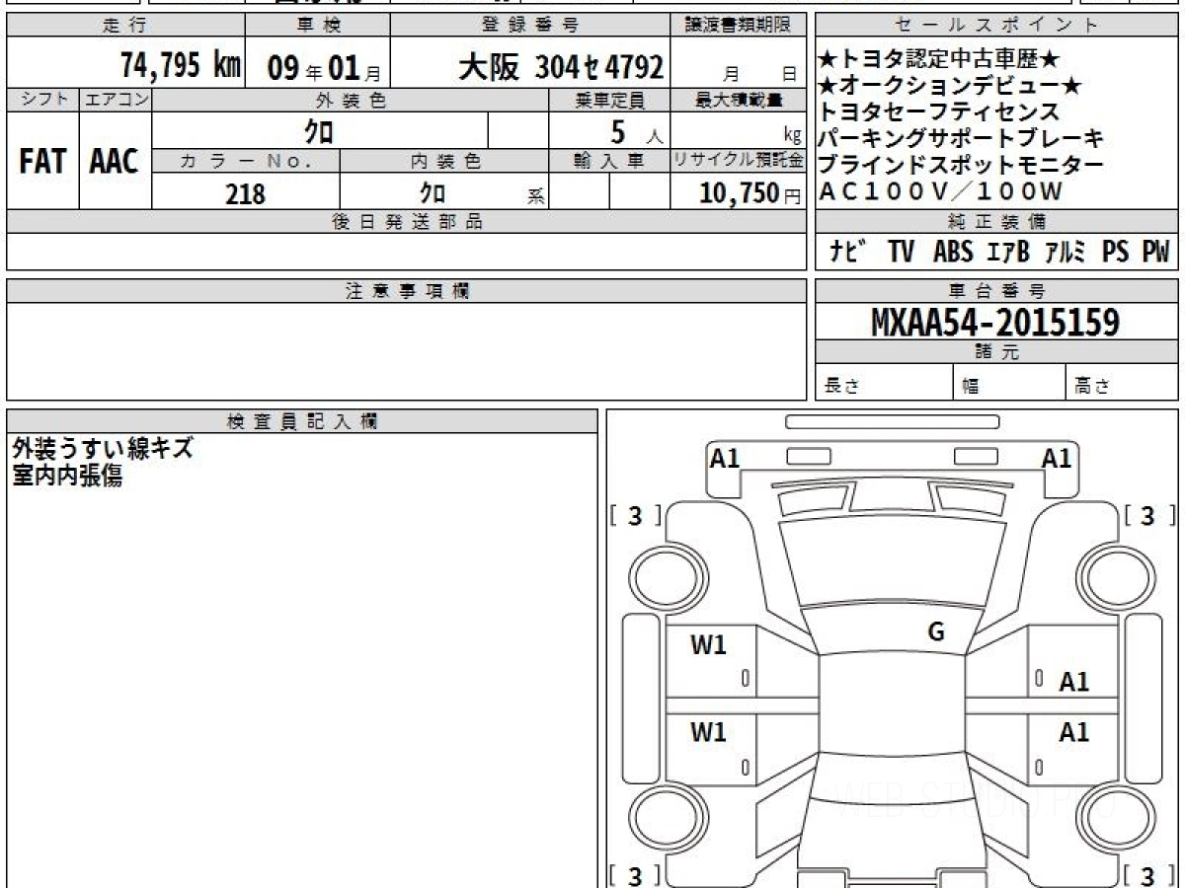Click the 外装うすい線キズ inspector note
The image size is (1185, 888).
[103, 449]
